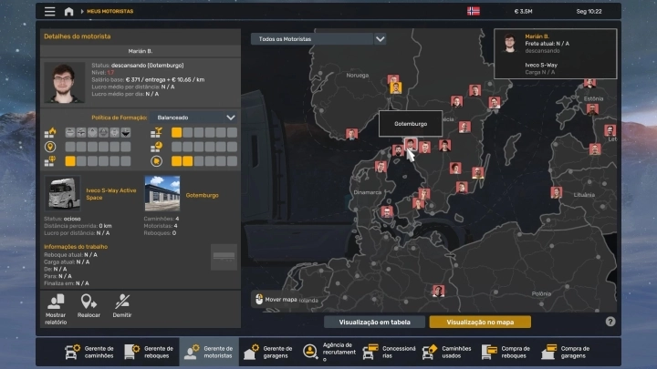Open Concessionárias

389,352
